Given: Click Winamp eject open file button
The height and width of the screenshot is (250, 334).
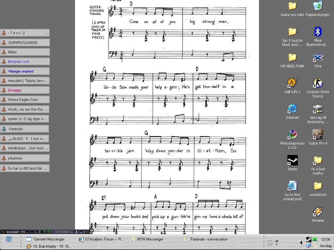Looking at the screenshot, I should coord(71,232).
